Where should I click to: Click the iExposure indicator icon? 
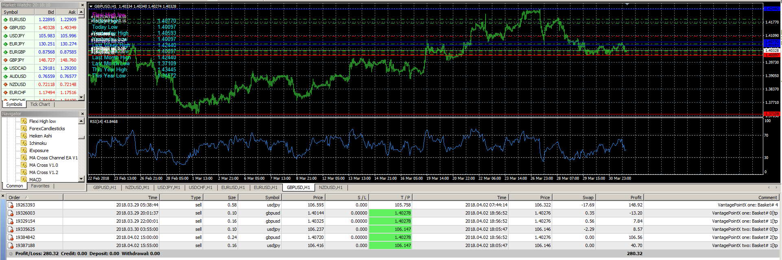[x=24, y=150]
